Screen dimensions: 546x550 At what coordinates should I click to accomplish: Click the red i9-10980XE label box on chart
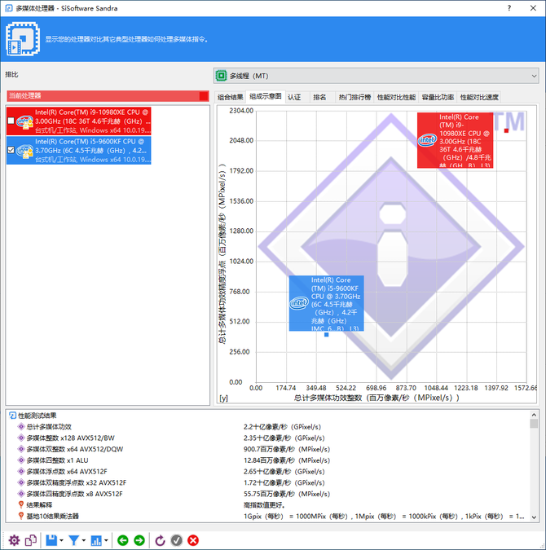pos(455,140)
